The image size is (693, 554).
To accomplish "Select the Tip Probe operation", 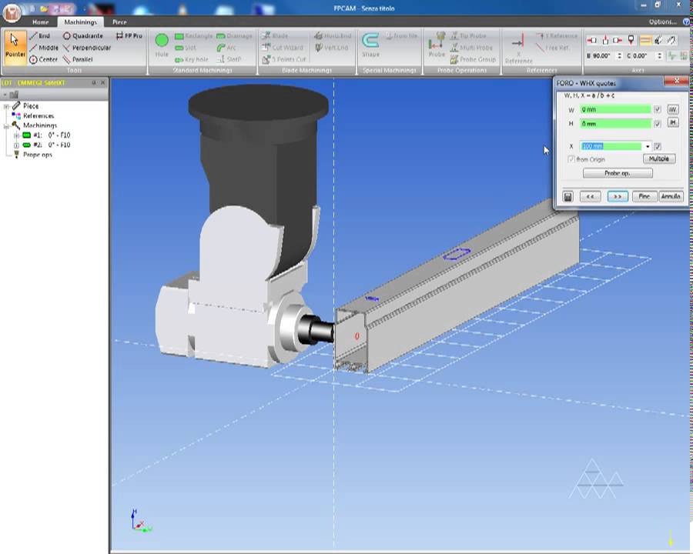I will point(468,36).
